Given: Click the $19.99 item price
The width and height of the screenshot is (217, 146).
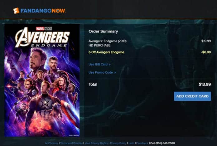Looking at the screenshot, I should 206,41.
